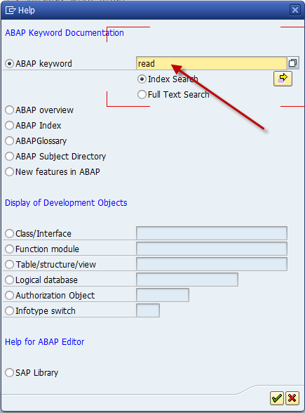Select New features in ABAP
Screen dimensions: 305x413
pyautogui.click(x=10, y=172)
